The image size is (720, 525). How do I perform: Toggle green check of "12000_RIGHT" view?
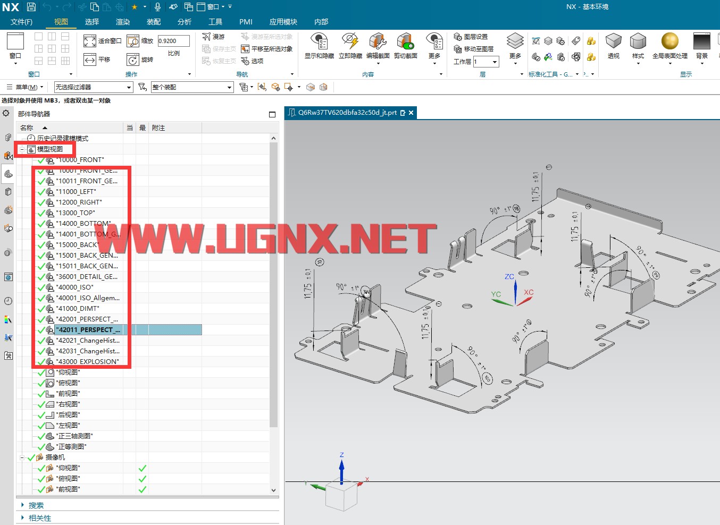[41, 202]
